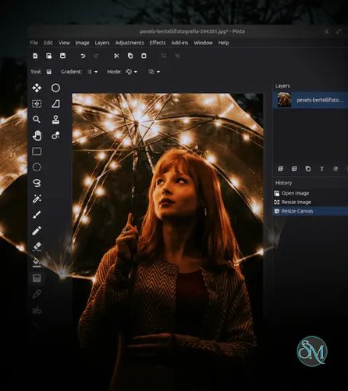Viewport: 348px width, 391px height.
Task: Open the Help menu
Action: 223,43
